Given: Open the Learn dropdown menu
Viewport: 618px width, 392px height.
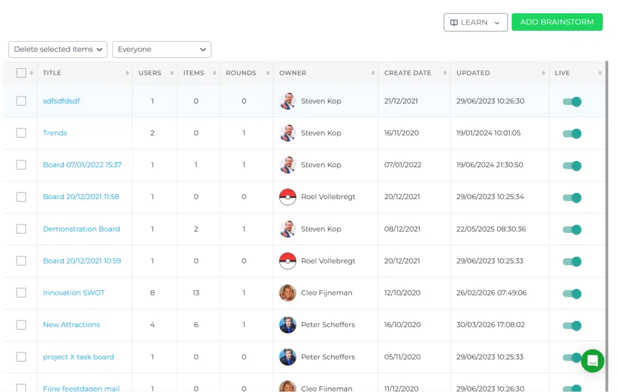Looking at the screenshot, I should click(x=476, y=22).
